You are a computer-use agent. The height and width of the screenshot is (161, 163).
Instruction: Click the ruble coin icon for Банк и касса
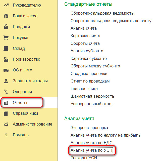coord(6,16)
